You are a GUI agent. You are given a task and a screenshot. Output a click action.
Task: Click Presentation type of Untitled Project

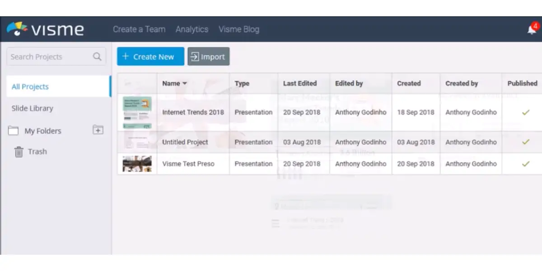(253, 142)
